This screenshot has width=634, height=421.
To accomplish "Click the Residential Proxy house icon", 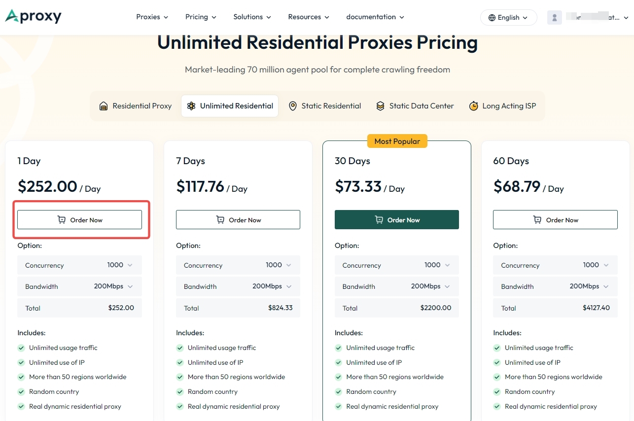I will (x=104, y=106).
